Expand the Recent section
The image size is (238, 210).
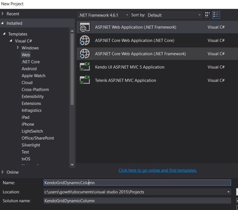(x=2, y=14)
